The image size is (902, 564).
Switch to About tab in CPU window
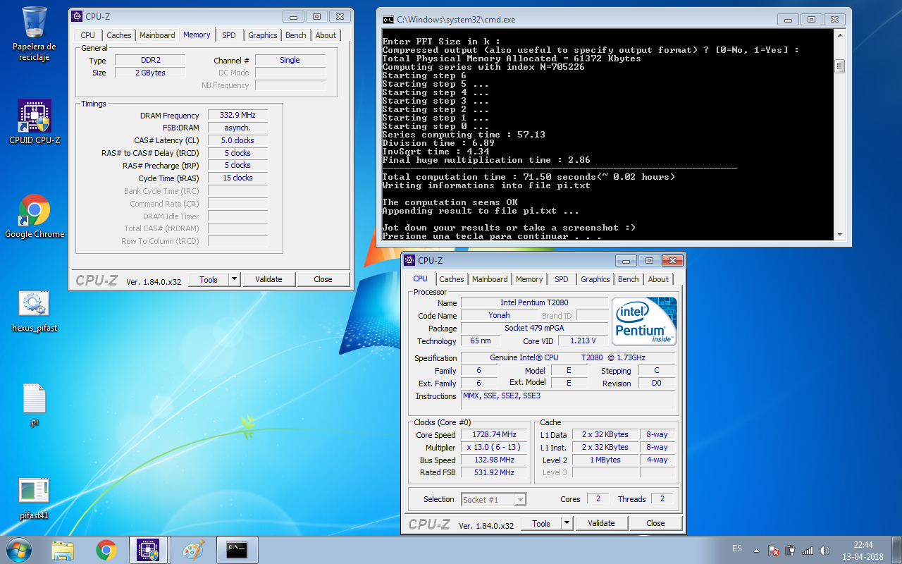pos(658,279)
